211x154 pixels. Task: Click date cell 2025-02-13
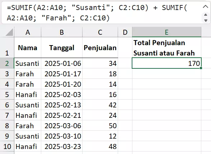click(x=62, y=105)
